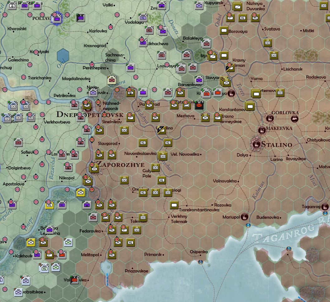The image size is (330, 302).
Task: Click the red motorized counter northwest of Sofievka
Action: coord(18,143)
